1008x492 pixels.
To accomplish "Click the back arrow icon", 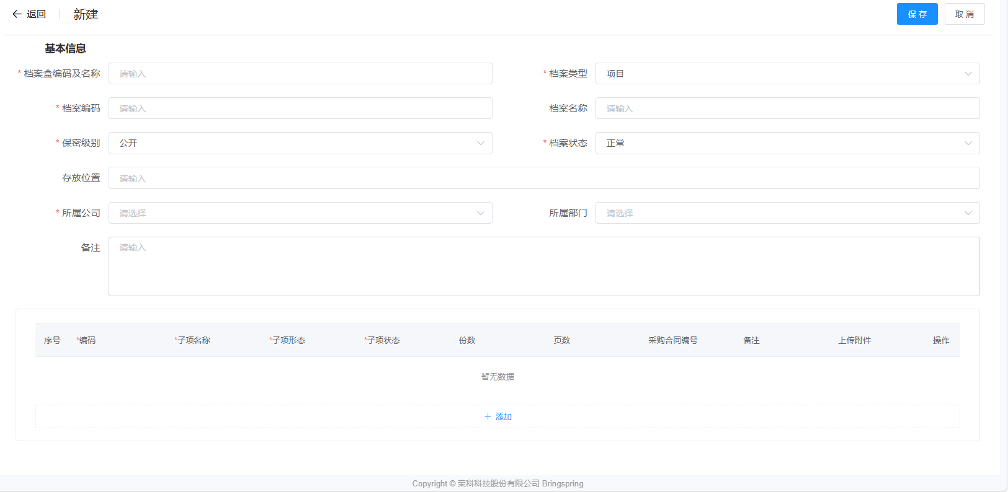I will coord(17,14).
